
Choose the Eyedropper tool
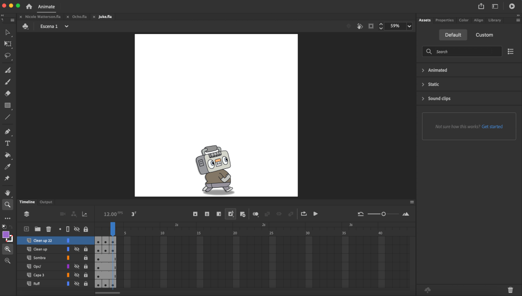[x=8, y=167]
